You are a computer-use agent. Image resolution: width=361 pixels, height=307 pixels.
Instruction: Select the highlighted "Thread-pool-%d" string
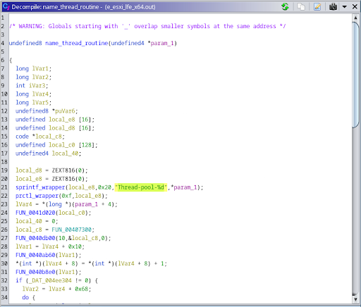click(x=141, y=187)
